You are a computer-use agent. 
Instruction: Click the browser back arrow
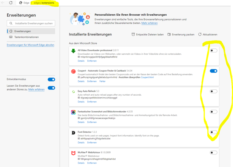pos(3,2)
